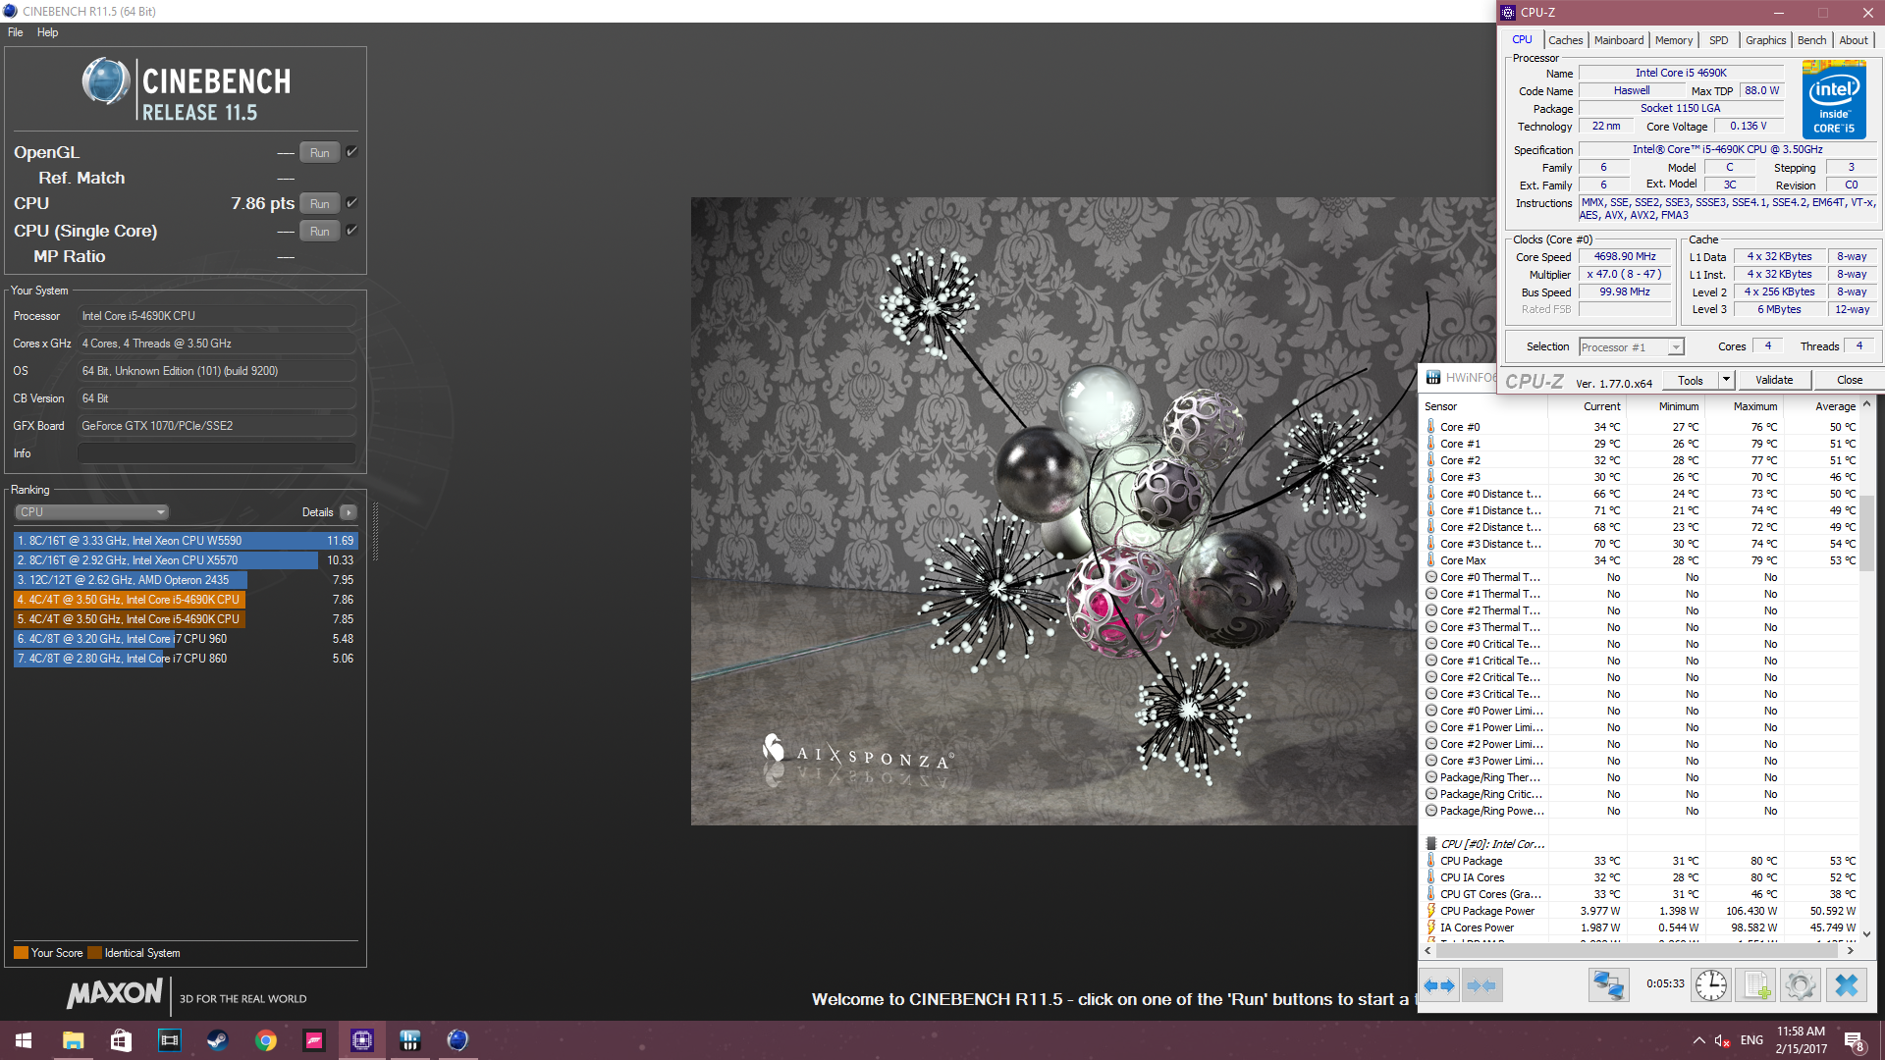Click the HWiNFO expand columns arrows icon

[1439, 984]
